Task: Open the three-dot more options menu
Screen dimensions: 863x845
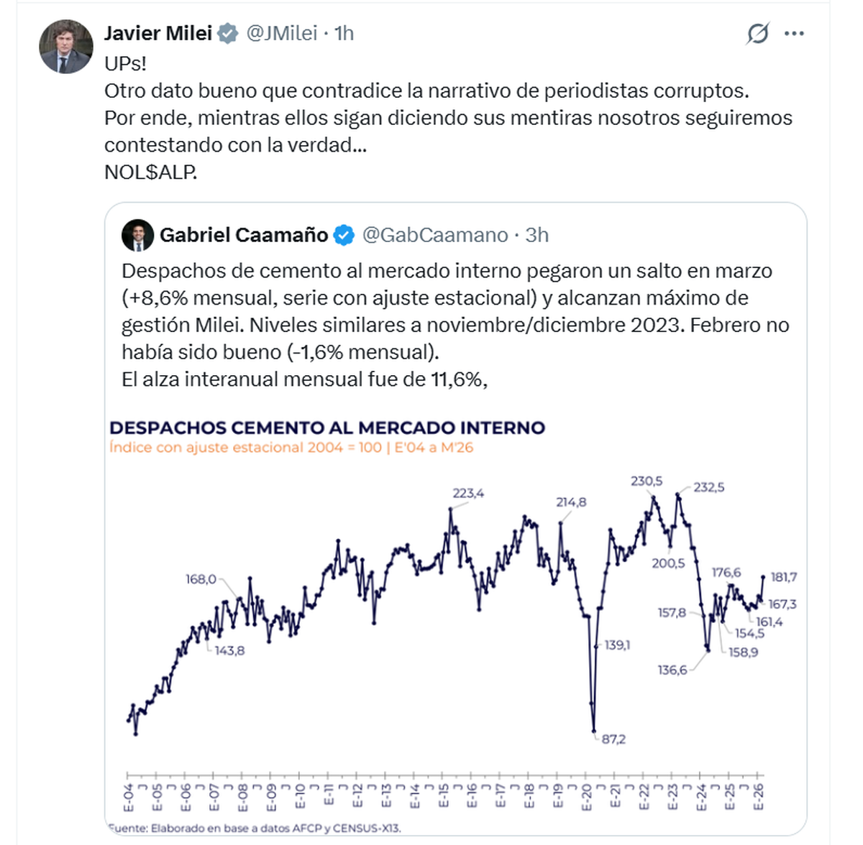Action: point(794,34)
